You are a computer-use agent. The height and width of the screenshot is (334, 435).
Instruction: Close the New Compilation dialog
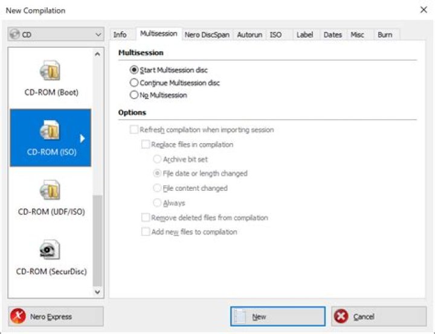click(422, 10)
